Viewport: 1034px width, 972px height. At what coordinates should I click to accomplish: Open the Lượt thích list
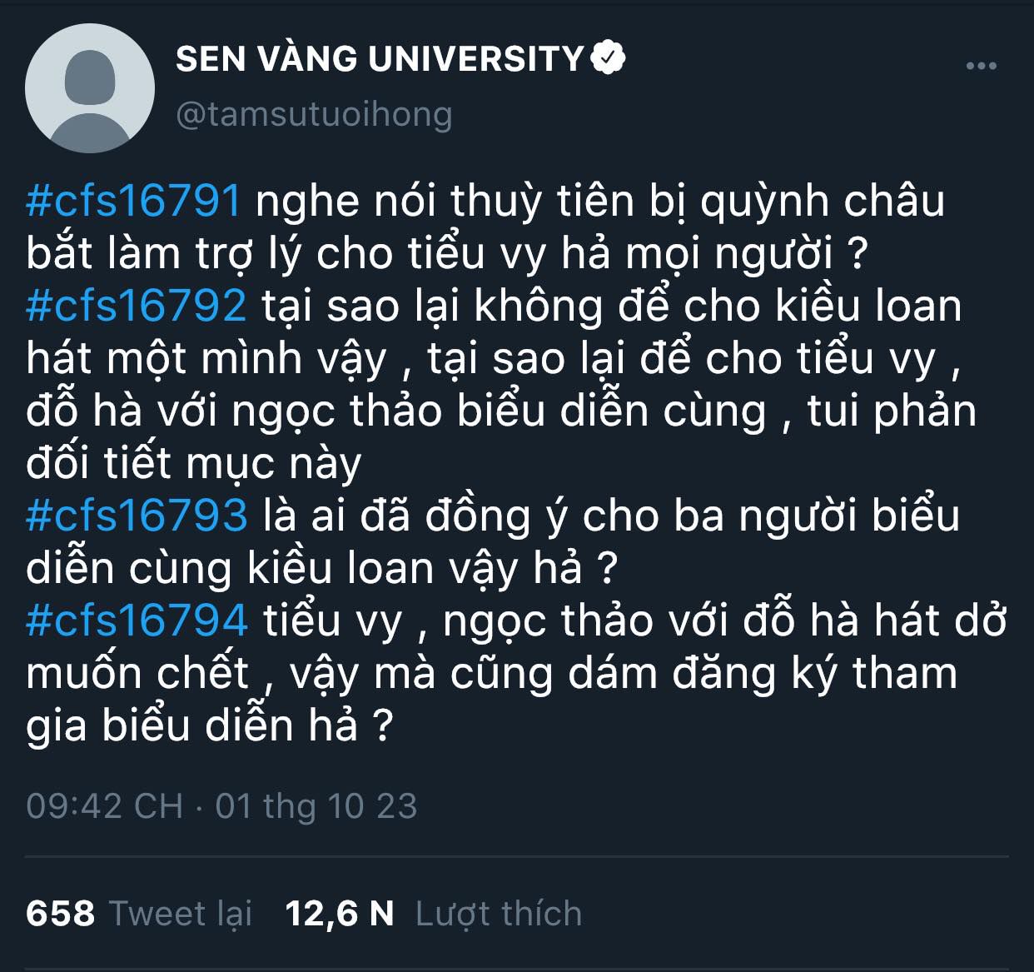pos(499,914)
